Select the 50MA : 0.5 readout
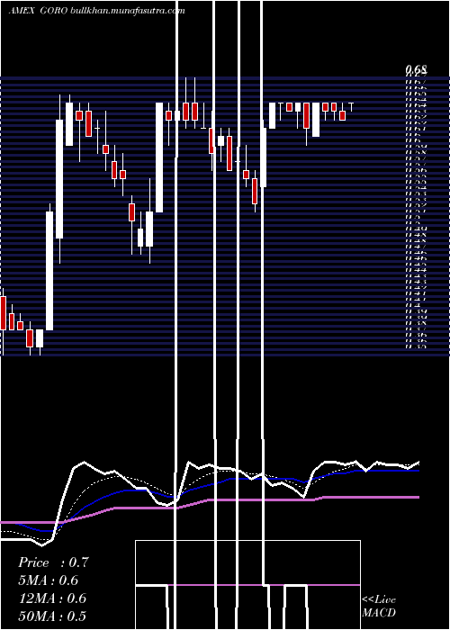Viewport: 450px width, 630px height. click(52, 616)
